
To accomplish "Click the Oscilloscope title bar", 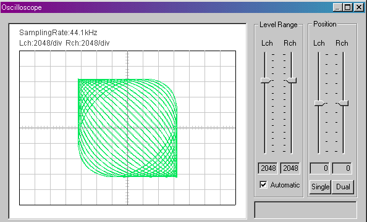I will point(164,7).
